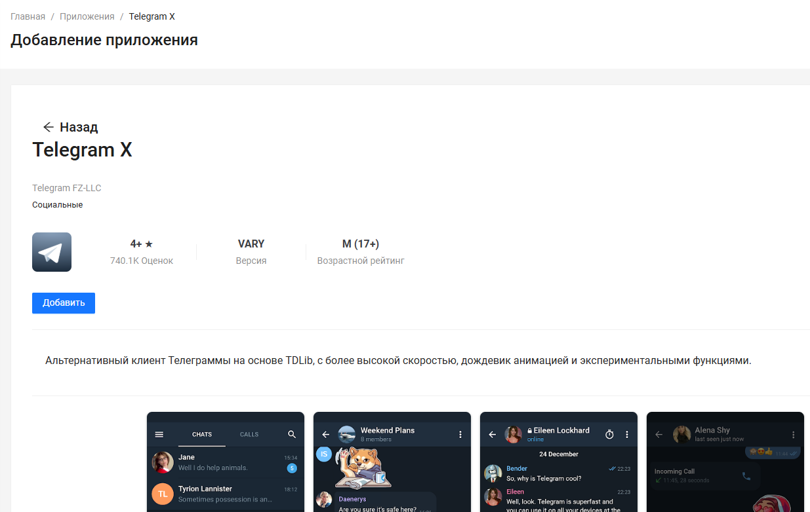
Task: Click the back arrow beside Eileen Lockhard avatar
Action: (x=492, y=434)
